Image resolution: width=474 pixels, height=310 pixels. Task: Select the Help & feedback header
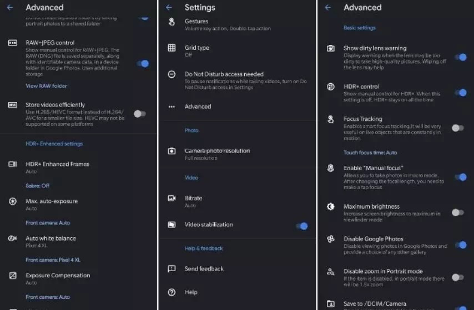[204, 248]
